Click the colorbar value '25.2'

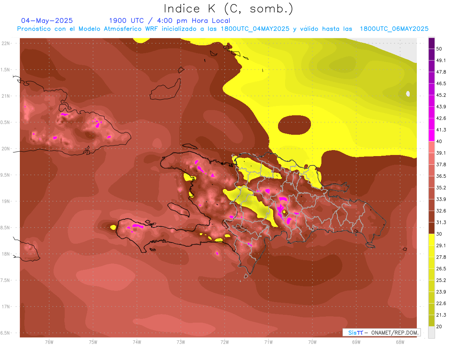point(441,280)
